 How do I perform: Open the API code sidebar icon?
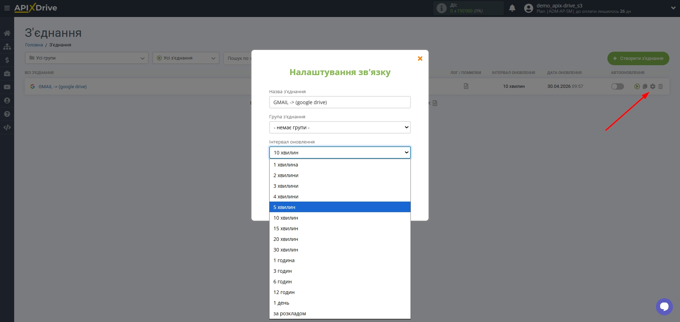7,128
